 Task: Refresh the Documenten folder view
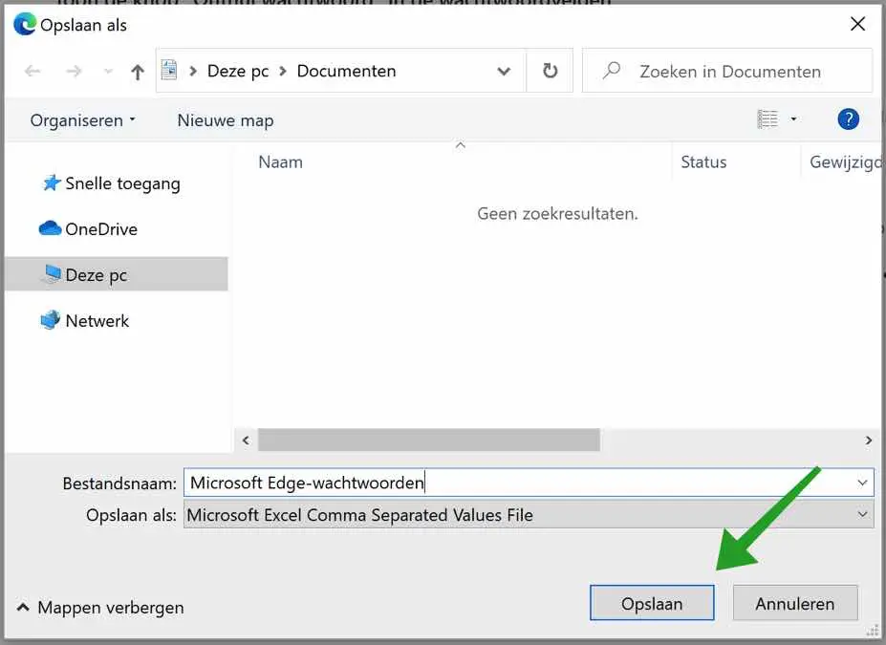(550, 71)
